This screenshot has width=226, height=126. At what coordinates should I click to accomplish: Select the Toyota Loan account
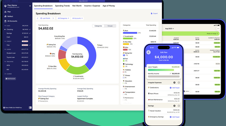pos(17,57)
